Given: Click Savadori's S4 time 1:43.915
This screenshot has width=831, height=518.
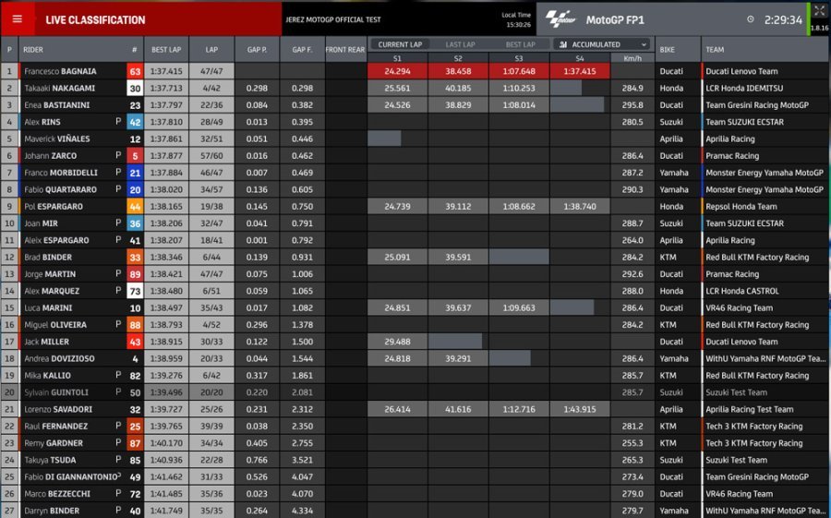Looking at the screenshot, I should [x=580, y=409].
